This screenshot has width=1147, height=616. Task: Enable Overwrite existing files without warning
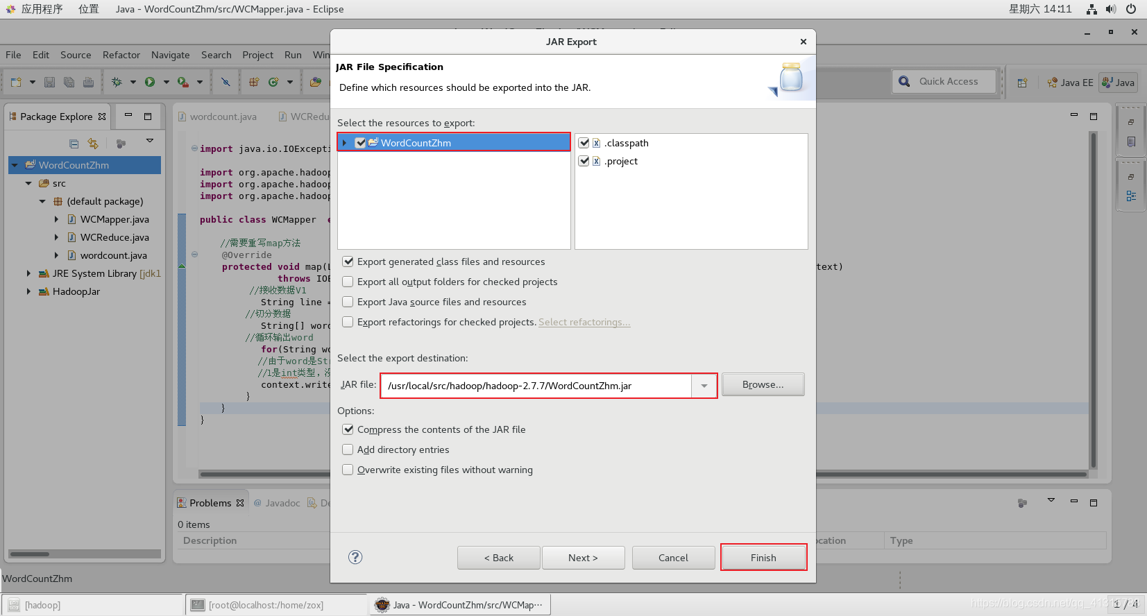(348, 470)
